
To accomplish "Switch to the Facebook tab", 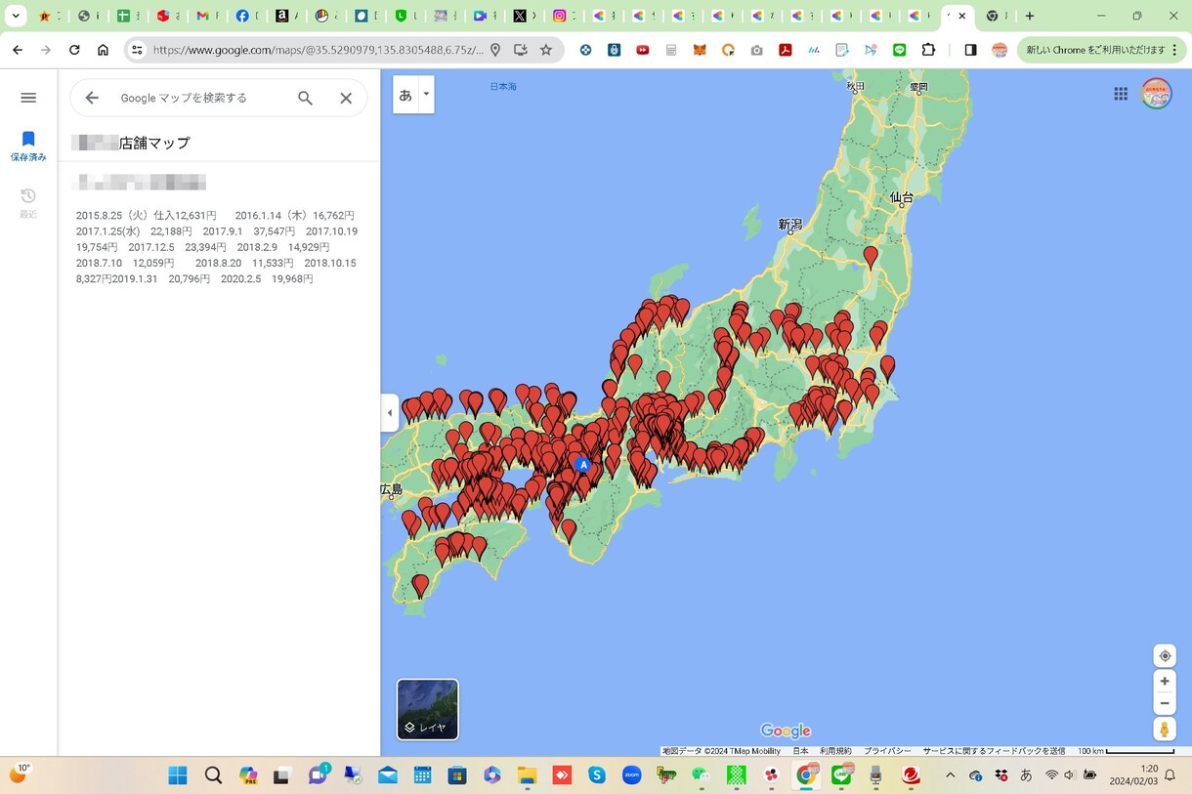I will [x=245, y=16].
